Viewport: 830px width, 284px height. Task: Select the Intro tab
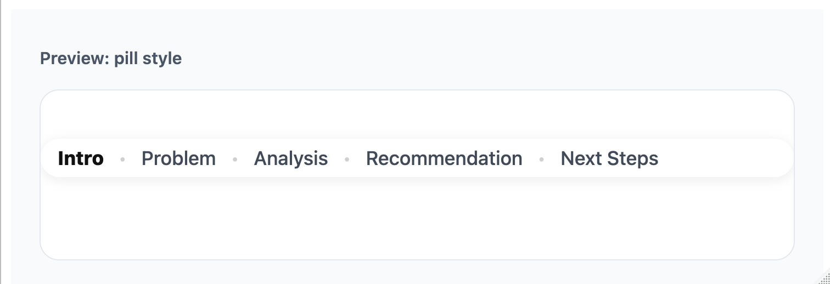[81, 158]
